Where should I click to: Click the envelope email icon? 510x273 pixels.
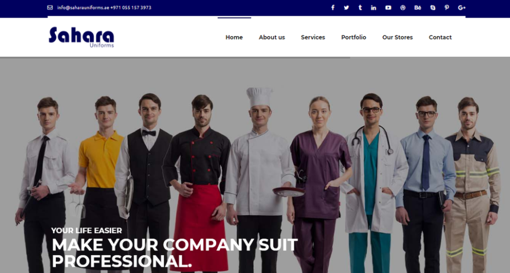click(x=50, y=8)
